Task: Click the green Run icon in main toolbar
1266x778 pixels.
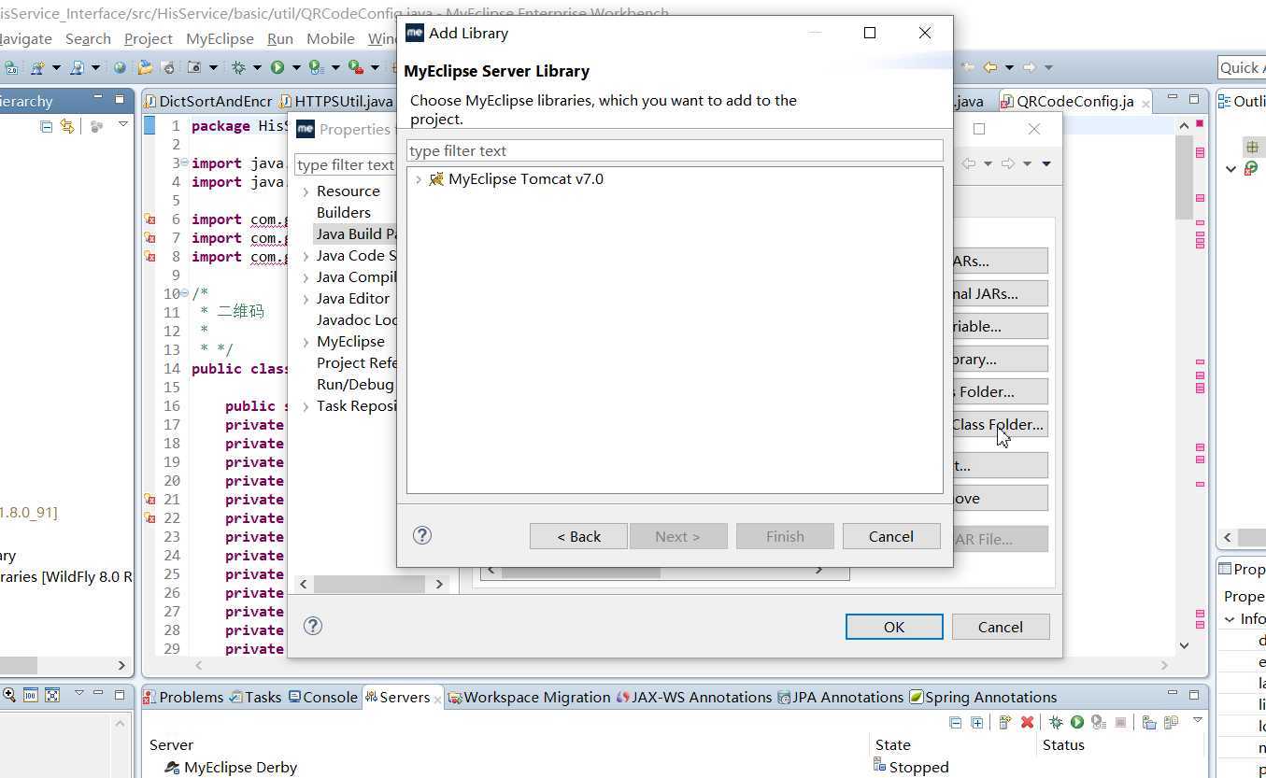Action: click(x=277, y=67)
